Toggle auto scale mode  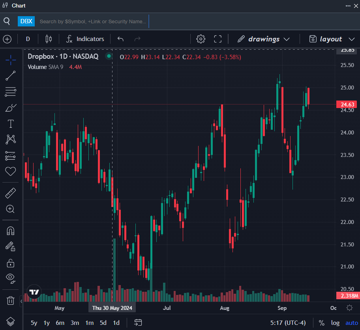click(351, 323)
